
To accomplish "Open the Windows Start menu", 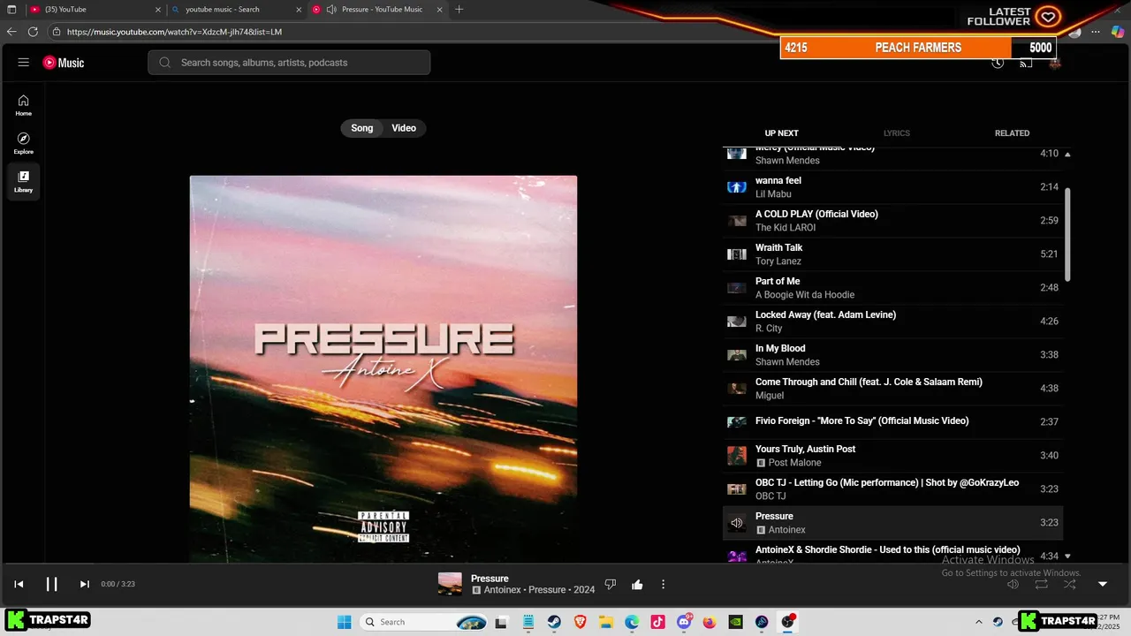I will click(x=345, y=622).
